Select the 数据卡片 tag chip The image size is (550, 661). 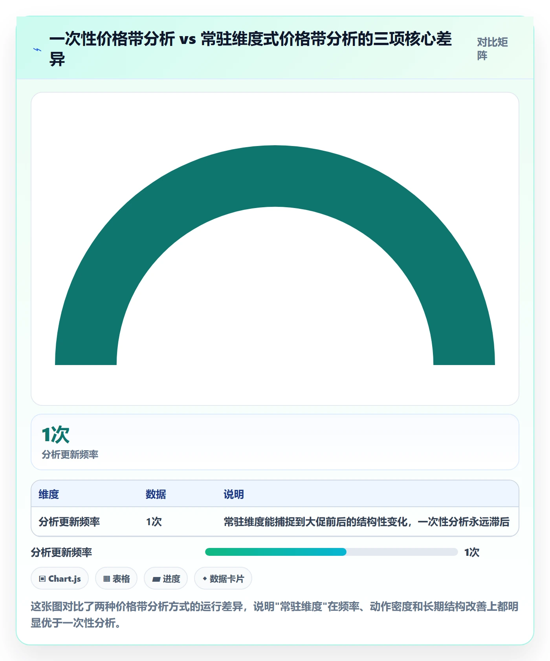[x=223, y=578]
